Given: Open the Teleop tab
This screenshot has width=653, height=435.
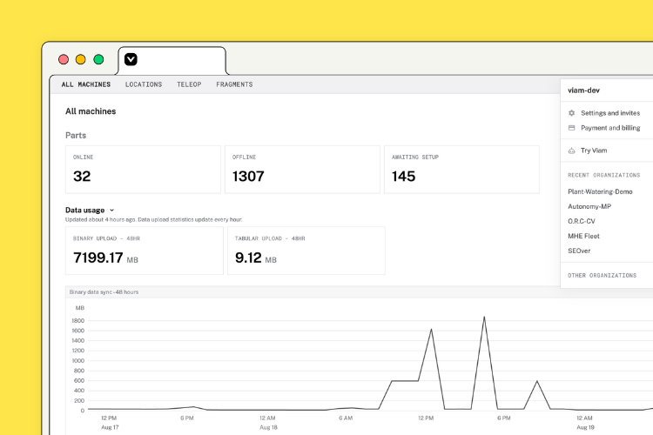Looking at the screenshot, I should [189, 84].
